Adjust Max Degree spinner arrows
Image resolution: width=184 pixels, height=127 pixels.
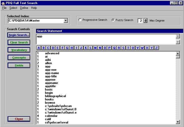pos(146,21)
